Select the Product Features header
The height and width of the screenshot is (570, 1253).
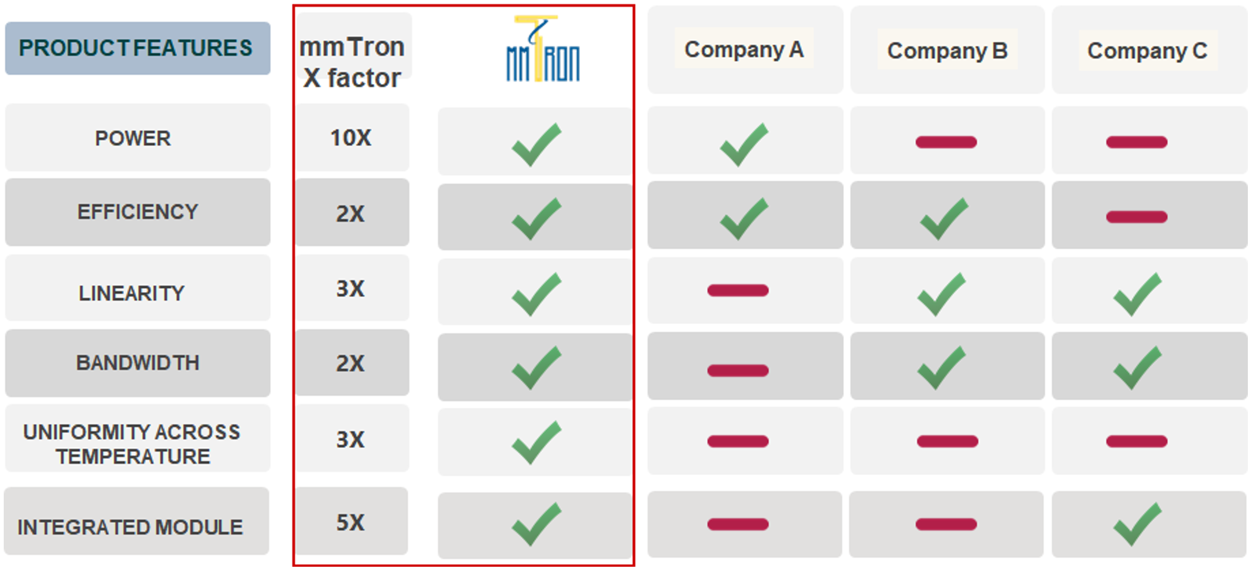point(138,48)
